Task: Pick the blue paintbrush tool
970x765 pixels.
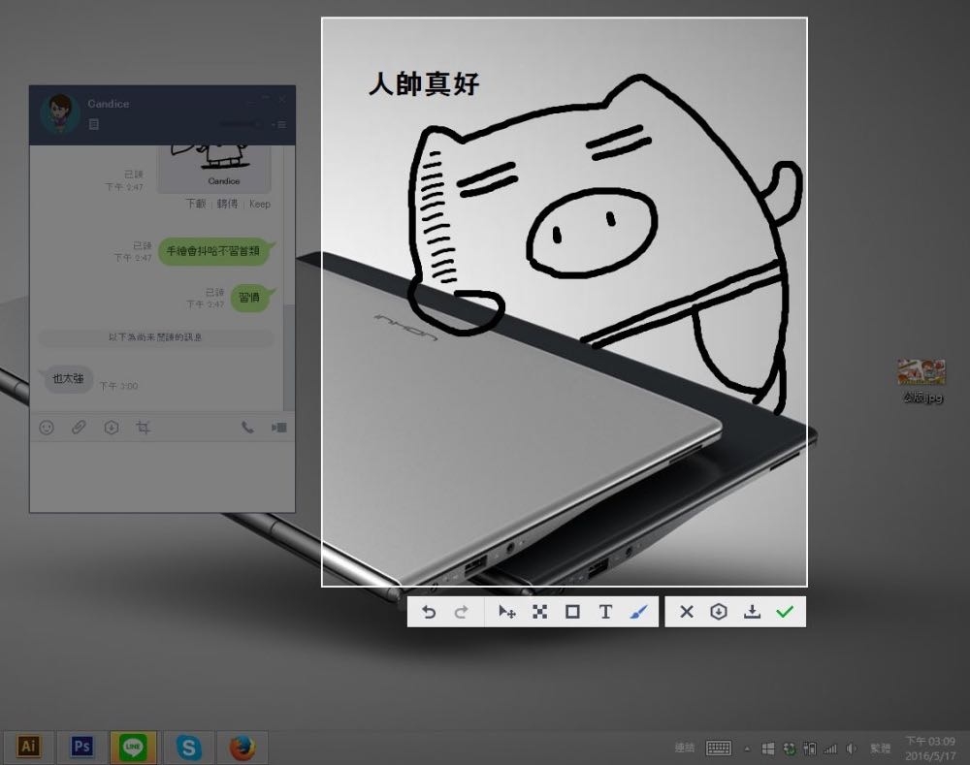Action: [637, 612]
